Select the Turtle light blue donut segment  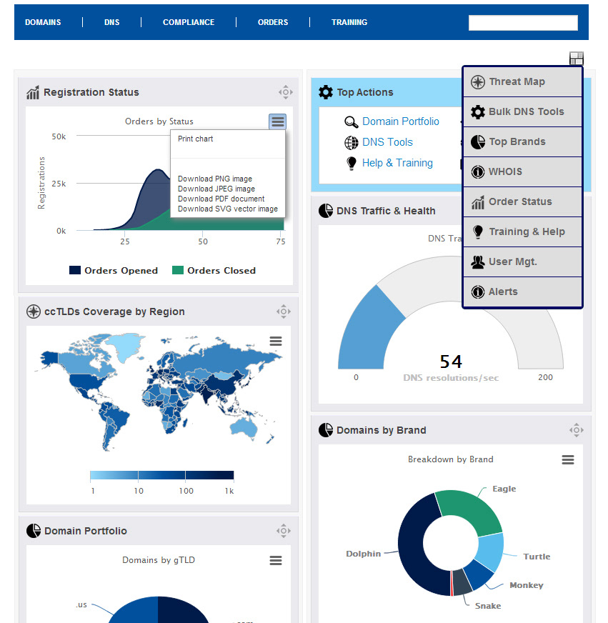(x=490, y=552)
